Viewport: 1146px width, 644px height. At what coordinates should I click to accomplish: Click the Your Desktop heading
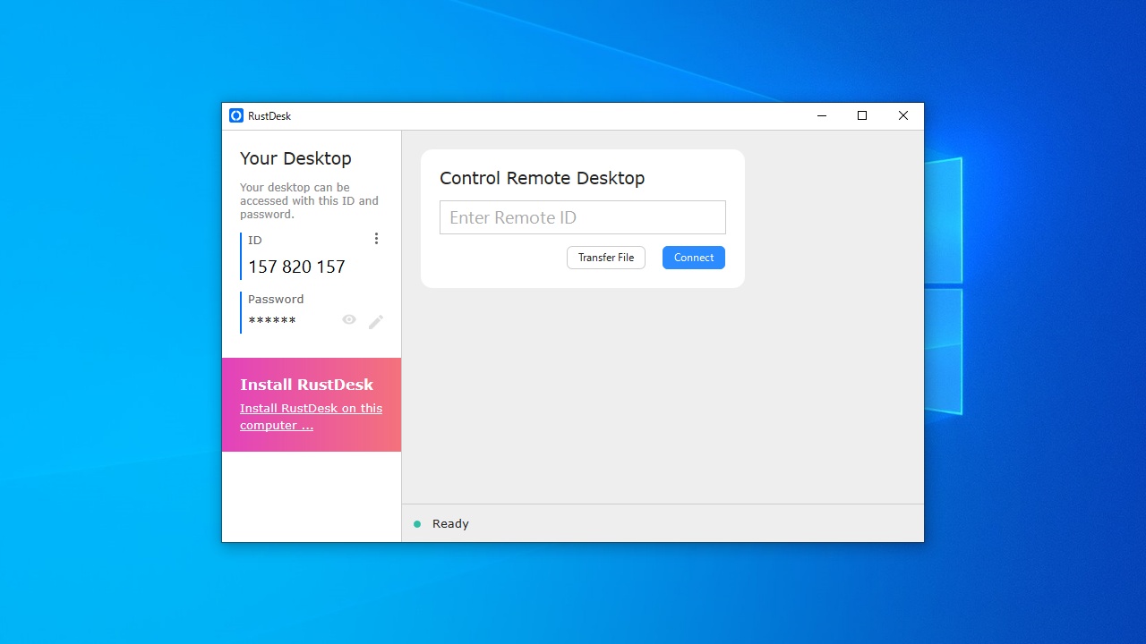[x=295, y=158]
